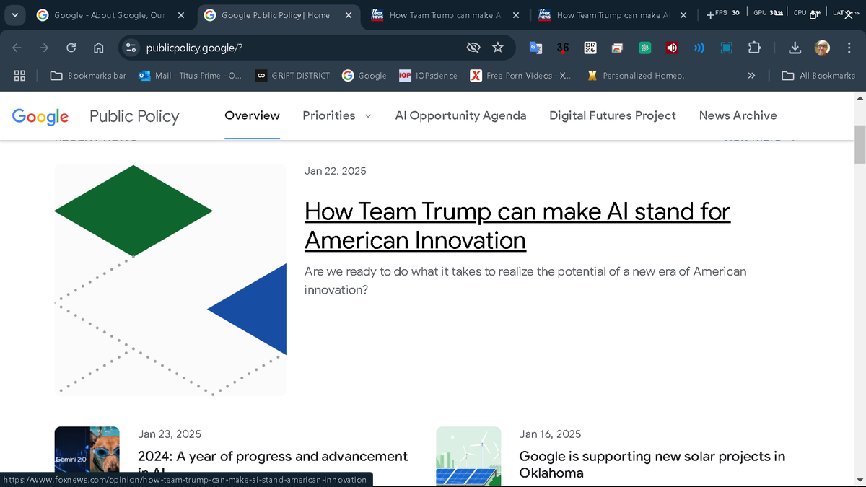View site information for publicpolicy.google

coord(131,48)
